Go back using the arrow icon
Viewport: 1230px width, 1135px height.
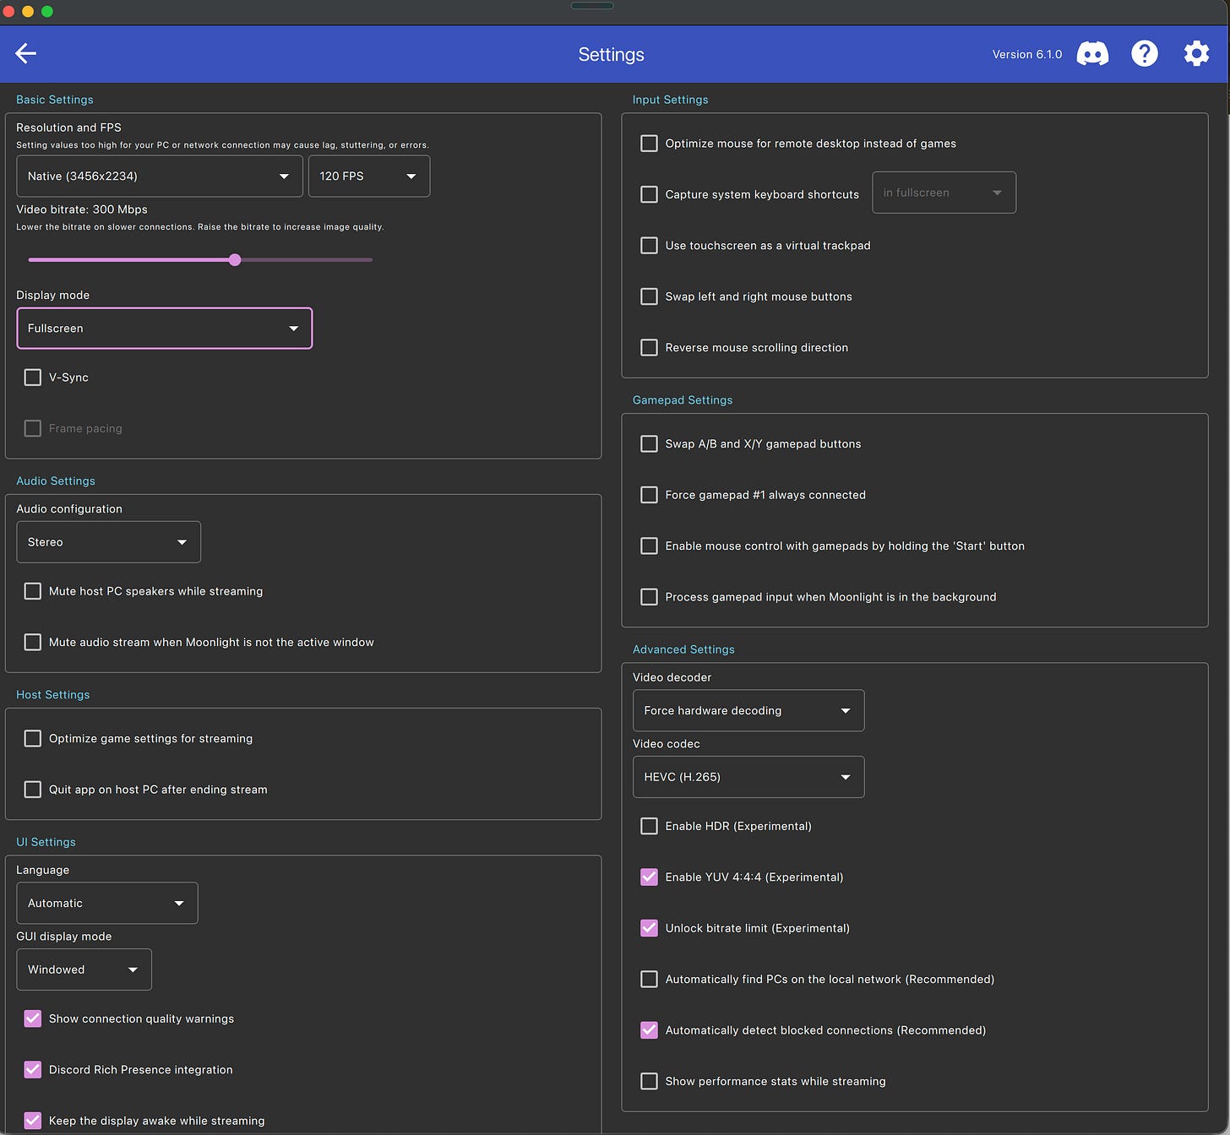pos(25,53)
